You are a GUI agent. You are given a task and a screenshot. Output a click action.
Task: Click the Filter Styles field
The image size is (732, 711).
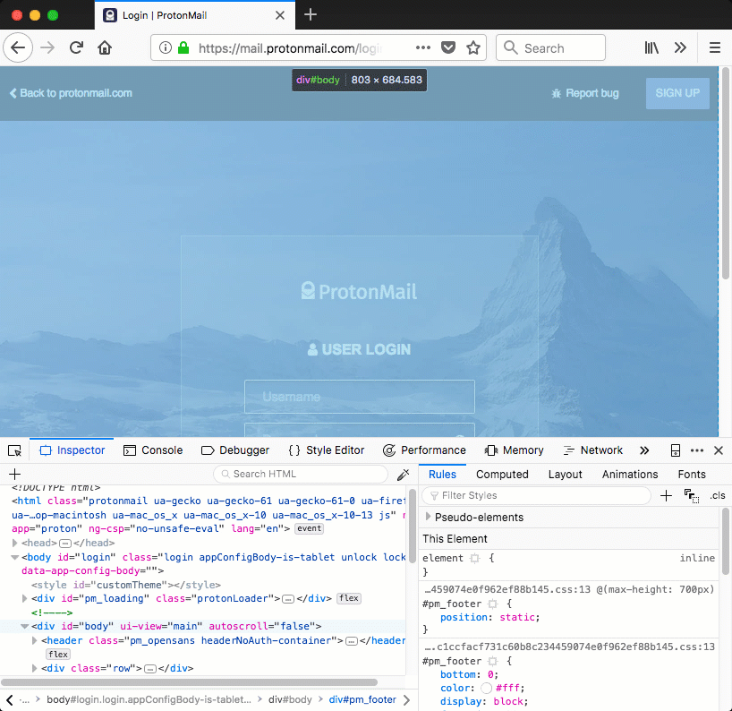coord(536,496)
